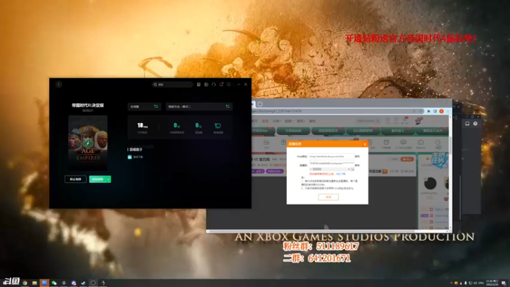Screen dimensions: 510x287
Task: Click the question mark icon in rear dark window
Action: point(475,124)
